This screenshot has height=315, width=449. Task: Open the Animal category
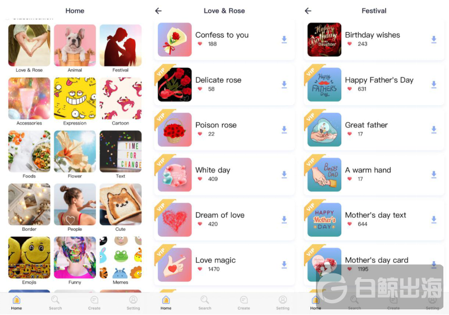tap(75, 48)
